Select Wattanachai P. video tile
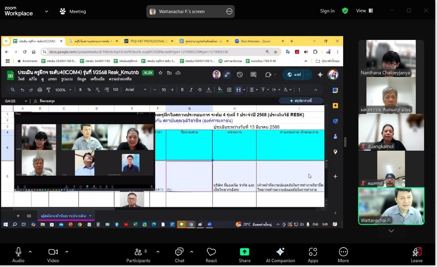This screenshot has width=437, height=267. [391, 206]
